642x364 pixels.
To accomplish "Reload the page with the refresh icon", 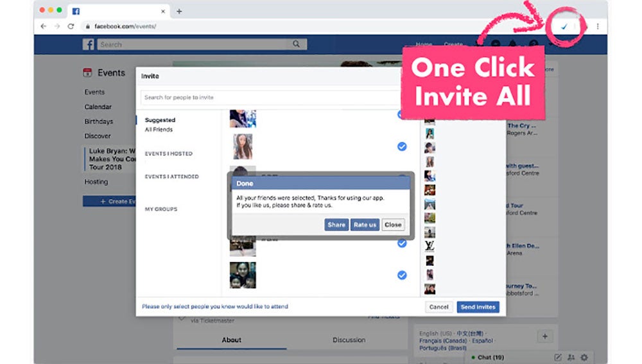I will (71, 26).
